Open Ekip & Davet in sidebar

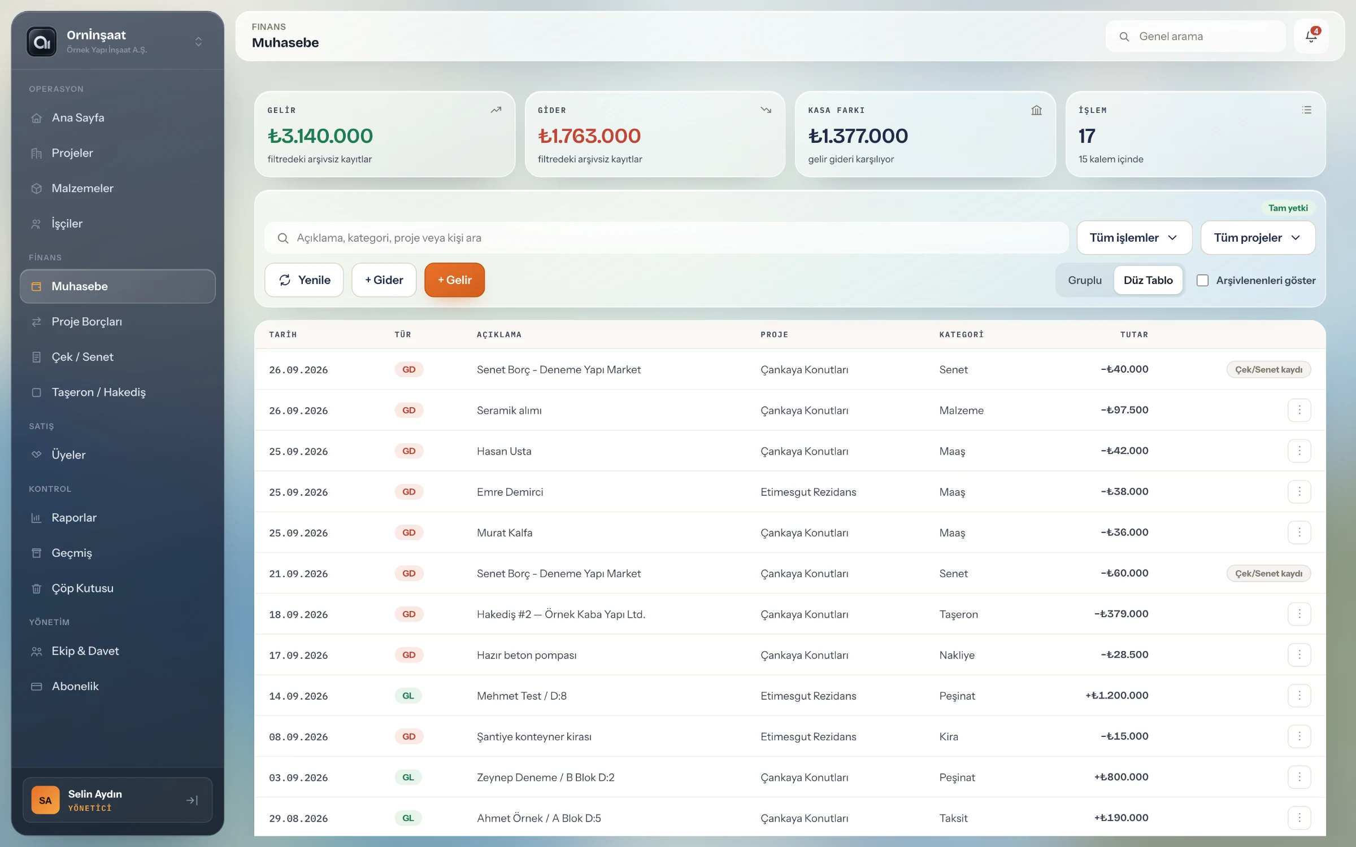pos(118,651)
